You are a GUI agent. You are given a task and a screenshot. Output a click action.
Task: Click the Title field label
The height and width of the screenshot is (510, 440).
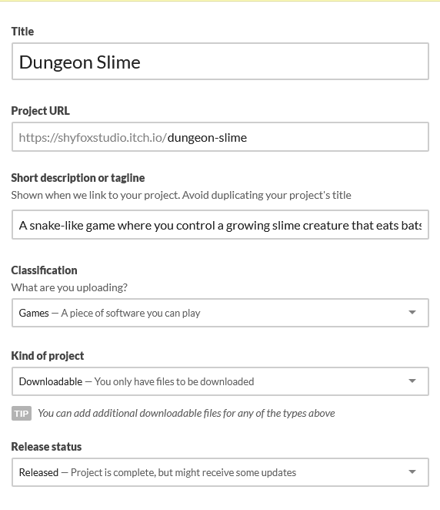click(x=22, y=32)
